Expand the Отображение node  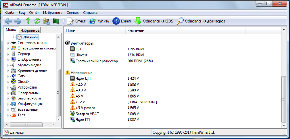[x=8, y=60]
